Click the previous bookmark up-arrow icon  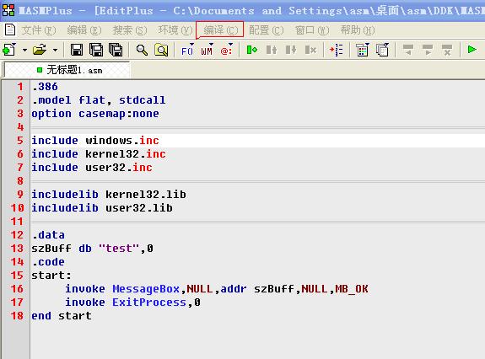coord(272,50)
